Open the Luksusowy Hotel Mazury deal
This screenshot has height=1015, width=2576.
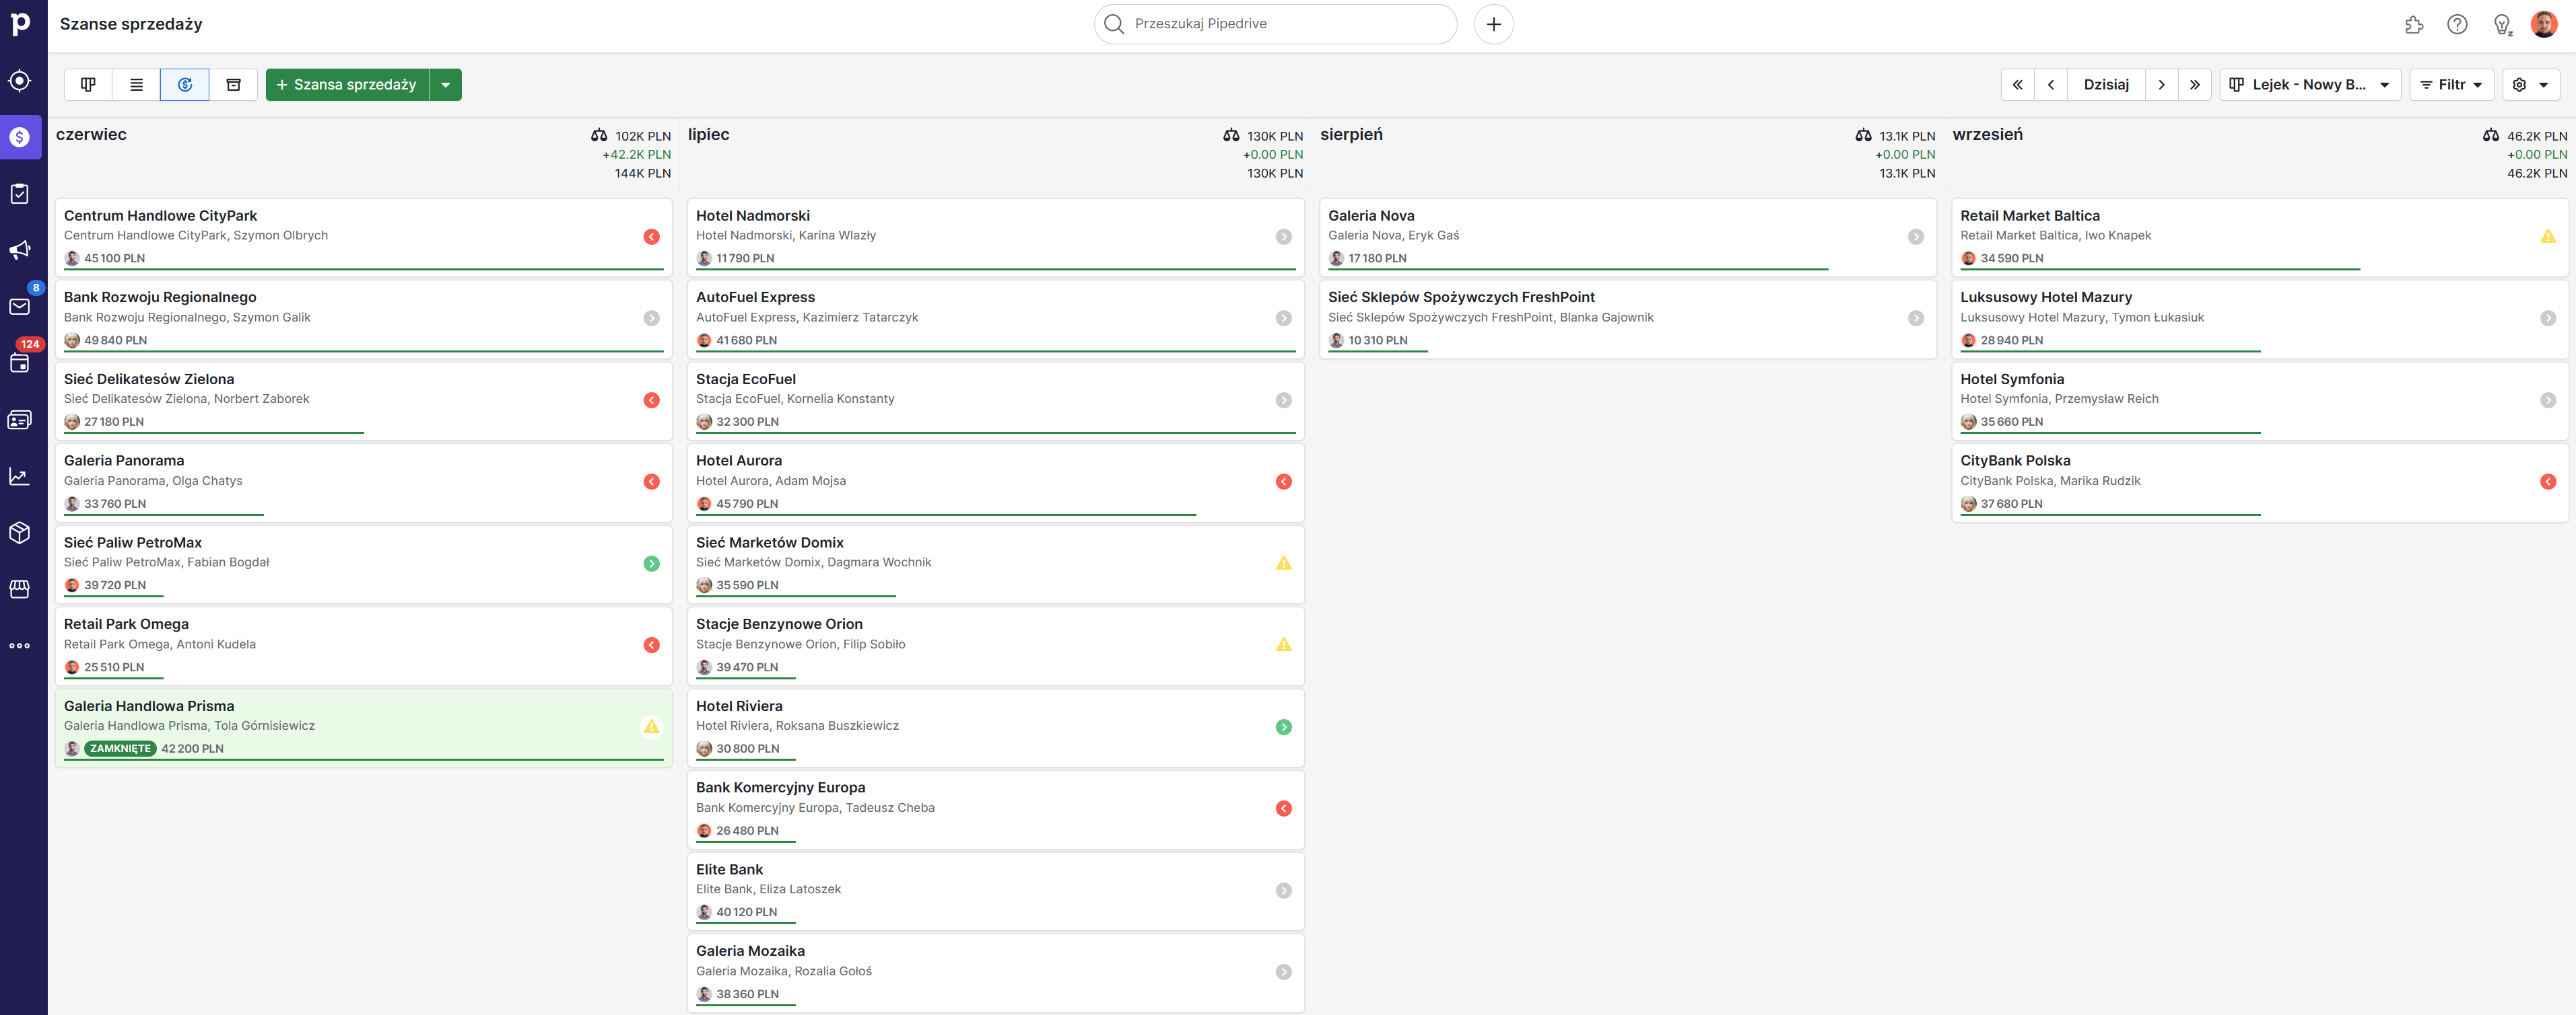2259,319
